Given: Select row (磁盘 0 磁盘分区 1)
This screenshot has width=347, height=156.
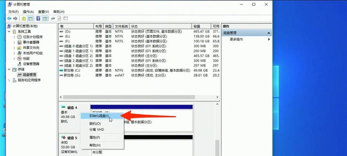Looking at the screenshot, I should (x=139, y=46).
